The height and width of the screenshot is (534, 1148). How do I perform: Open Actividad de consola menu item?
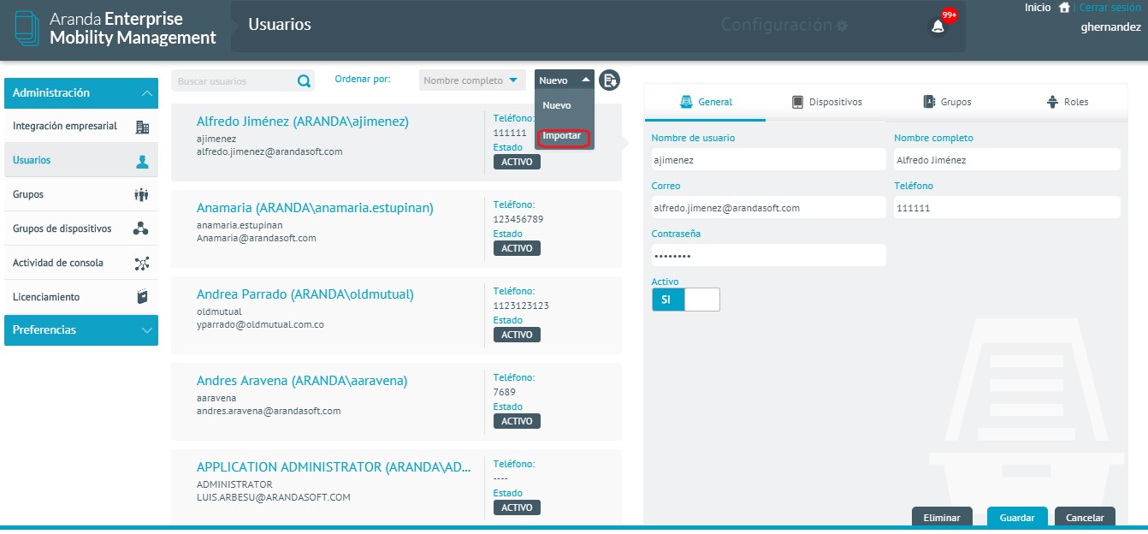click(81, 263)
